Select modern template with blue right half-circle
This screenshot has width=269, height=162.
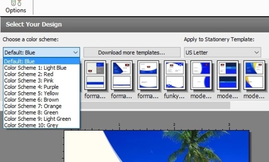(201, 75)
